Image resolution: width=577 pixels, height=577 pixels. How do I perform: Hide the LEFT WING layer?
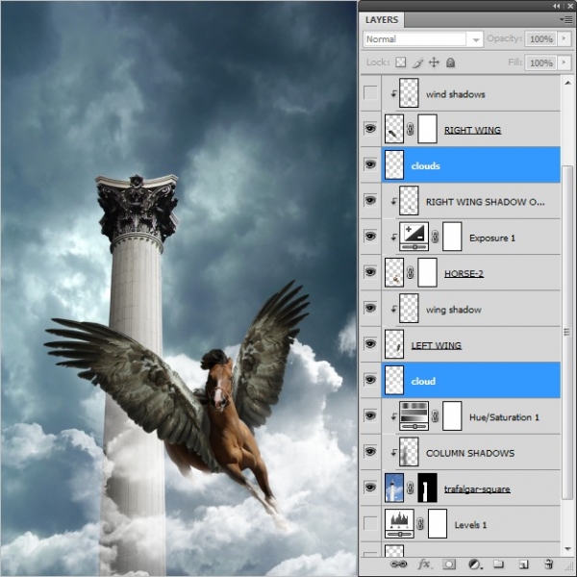click(x=370, y=343)
